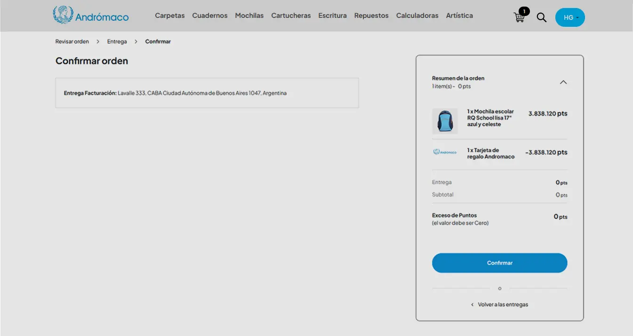Click the blue backpack product thumbnail

(445, 121)
